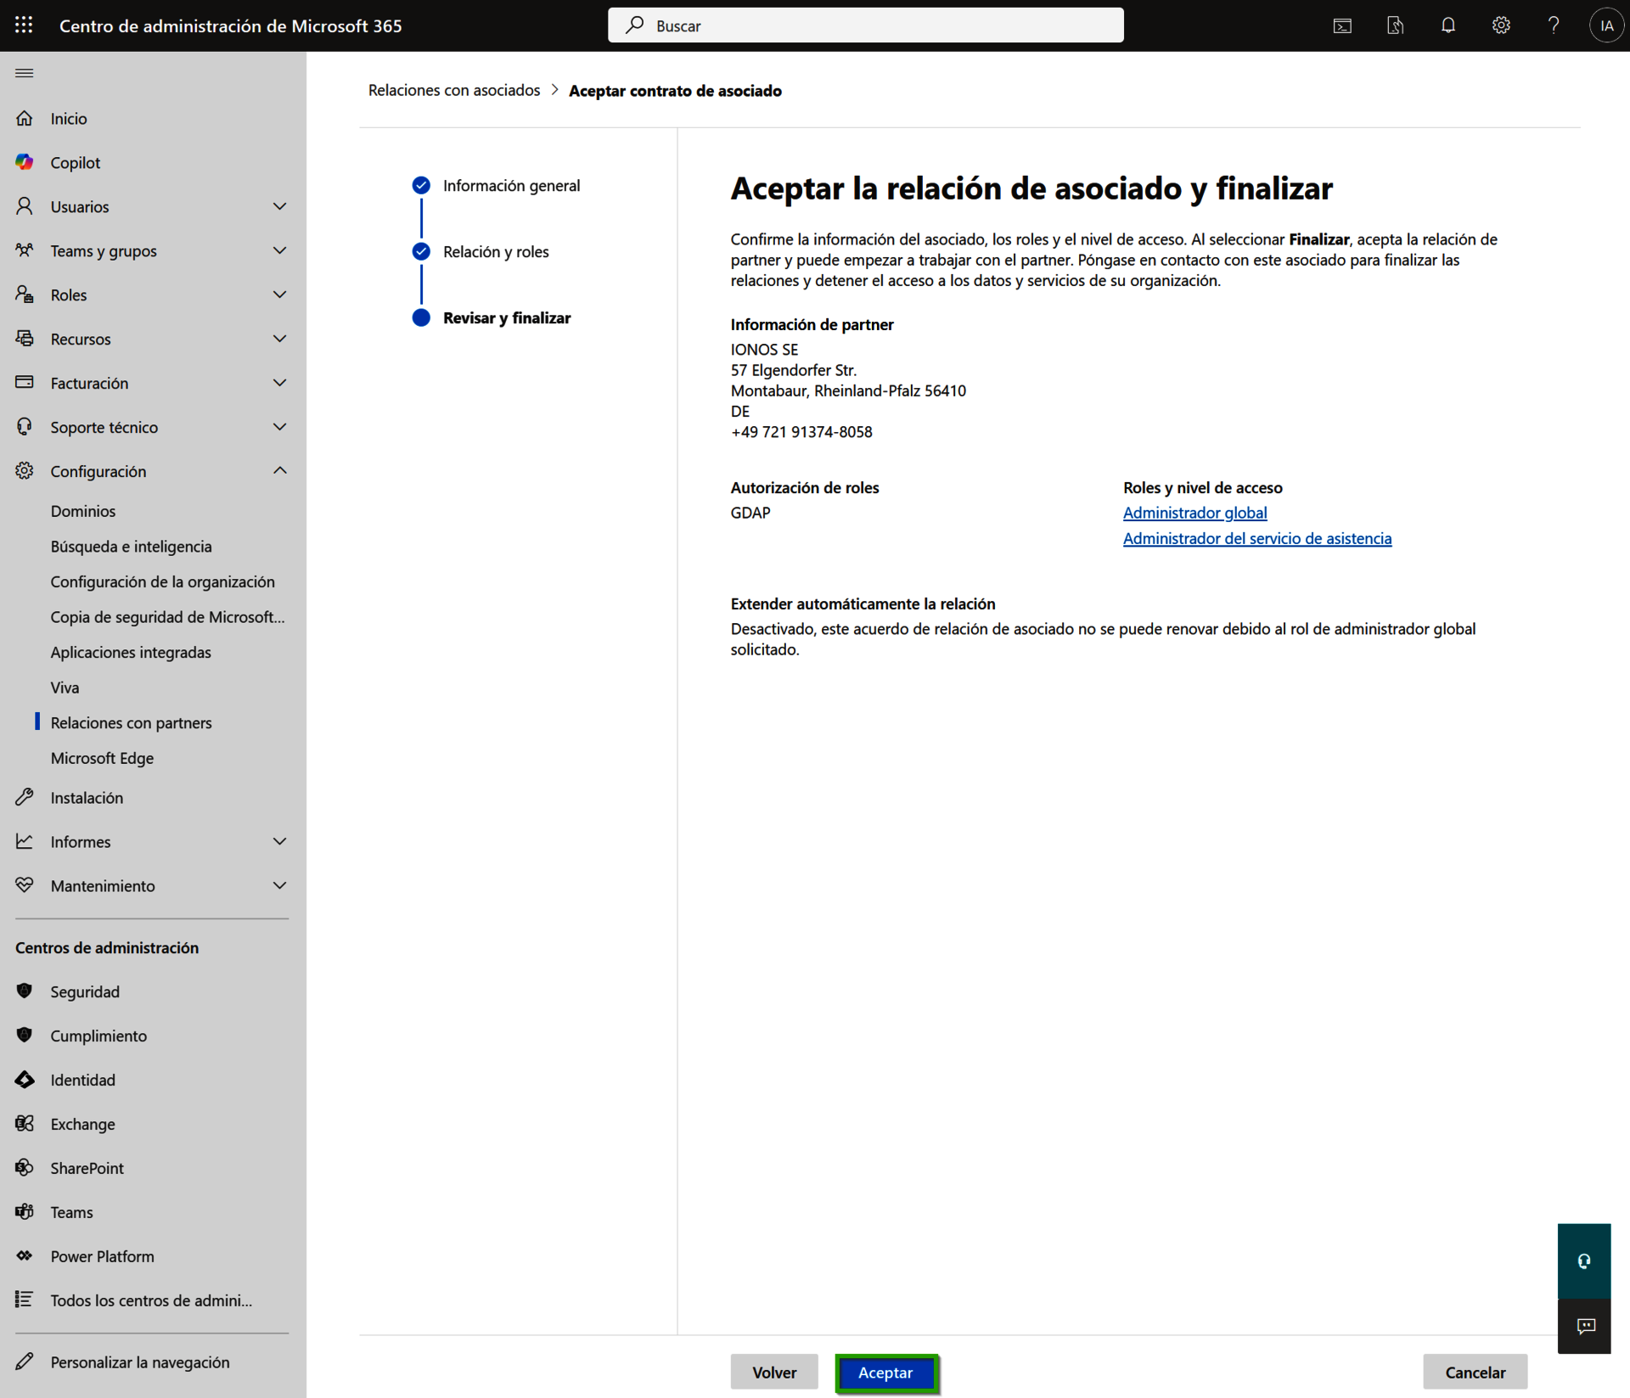Open notifications bell icon
Viewport: 1630px width, 1398px height.
(1448, 25)
